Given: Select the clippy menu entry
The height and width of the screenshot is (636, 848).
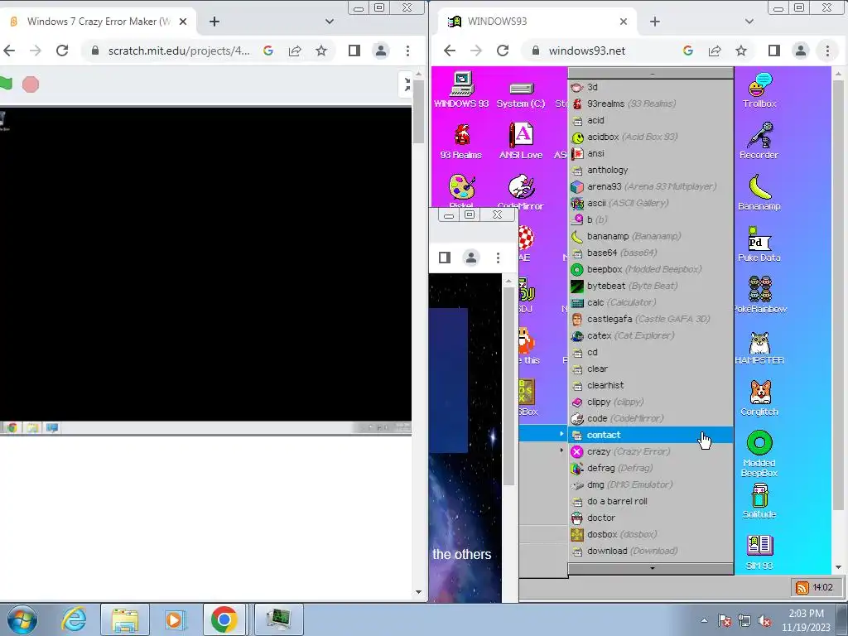Looking at the screenshot, I should pyautogui.click(x=651, y=402).
